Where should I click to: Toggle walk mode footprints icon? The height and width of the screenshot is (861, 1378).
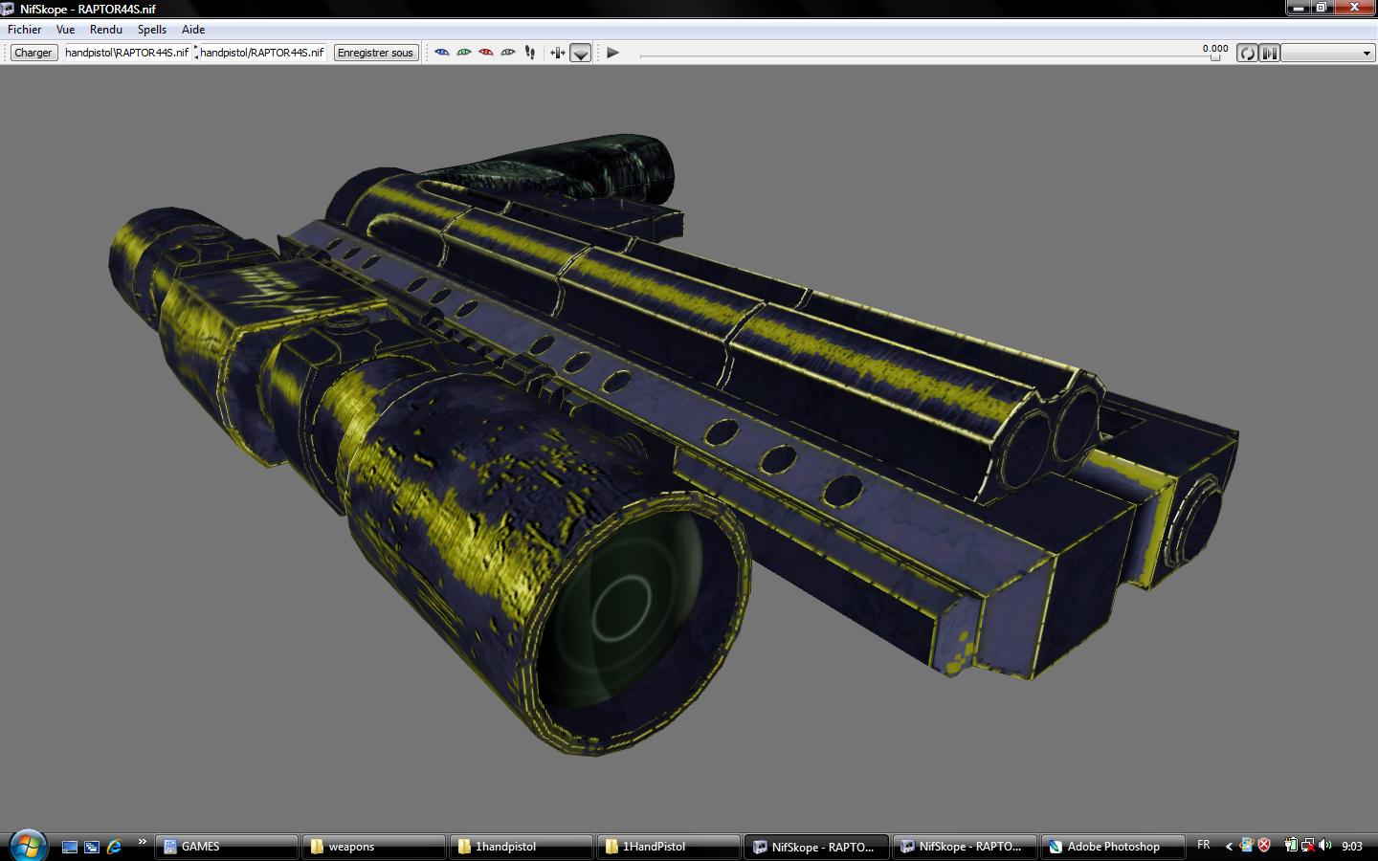pyautogui.click(x=530, y=53)
